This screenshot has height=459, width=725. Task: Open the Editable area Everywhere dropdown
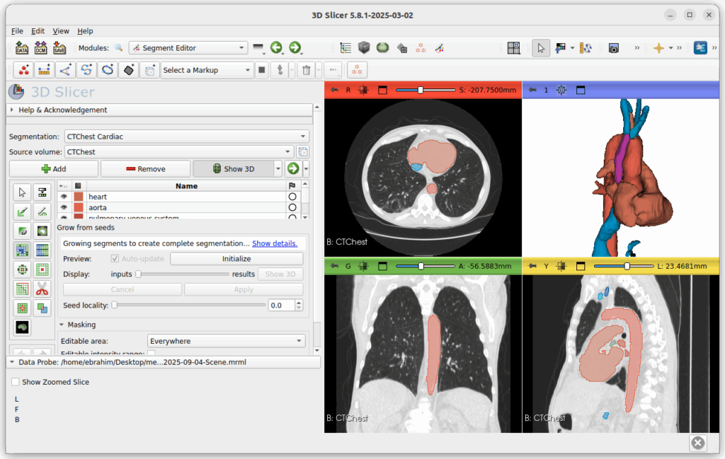(x=226, y=341)
